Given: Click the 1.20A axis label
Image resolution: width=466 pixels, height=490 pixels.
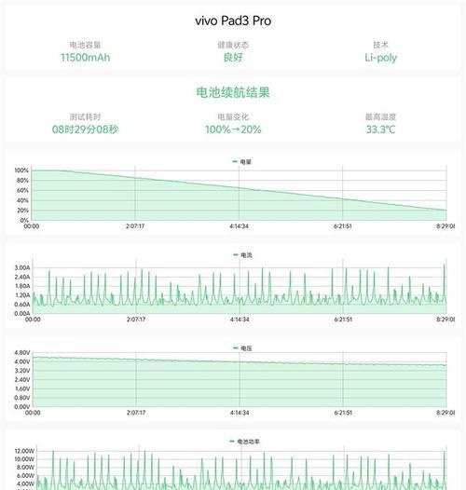Looking at the screenshot, I should pyautogui.click(x=22, y=295).
